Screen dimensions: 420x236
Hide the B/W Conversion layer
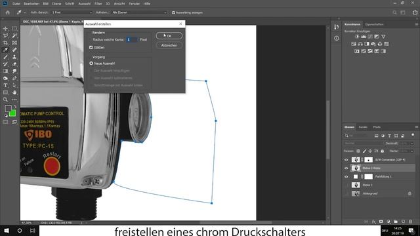346,160
